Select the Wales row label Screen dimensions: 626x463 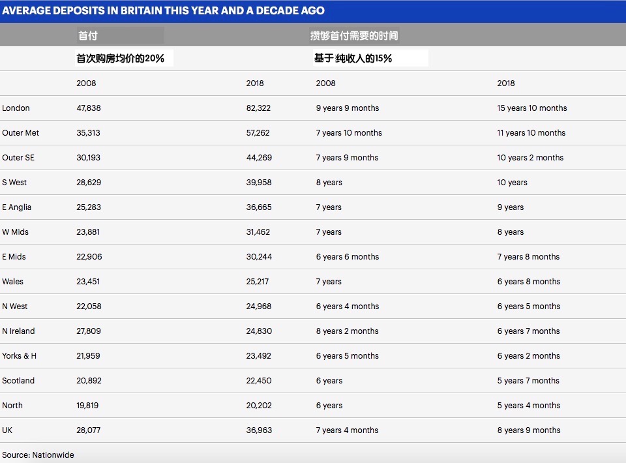(x=12, y=282)
